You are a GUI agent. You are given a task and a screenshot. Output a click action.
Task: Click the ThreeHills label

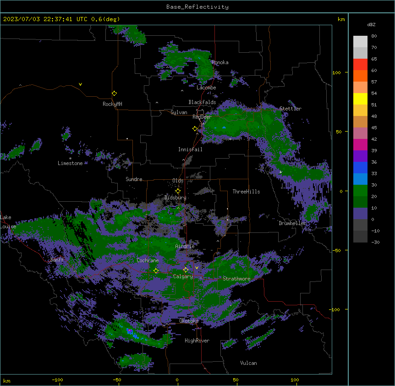coord(246,192)
